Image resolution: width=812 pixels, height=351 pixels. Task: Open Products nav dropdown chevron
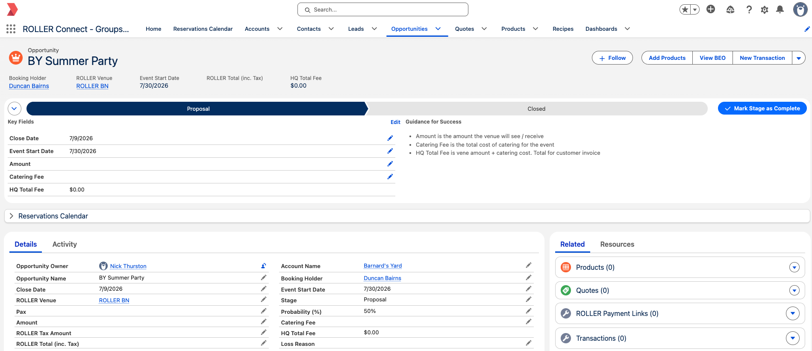coord(535,29)
